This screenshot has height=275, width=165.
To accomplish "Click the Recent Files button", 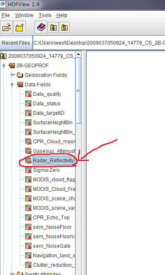I will click(x=16, y=43).
